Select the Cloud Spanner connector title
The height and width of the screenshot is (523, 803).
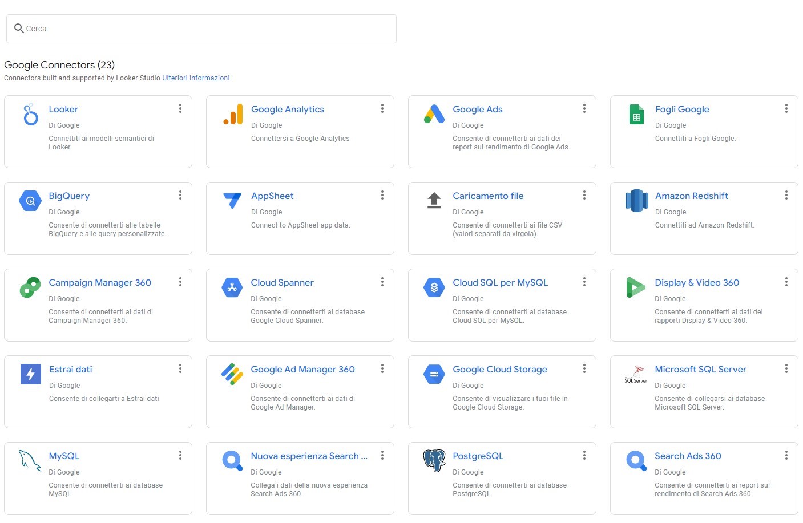click(282, 282)
